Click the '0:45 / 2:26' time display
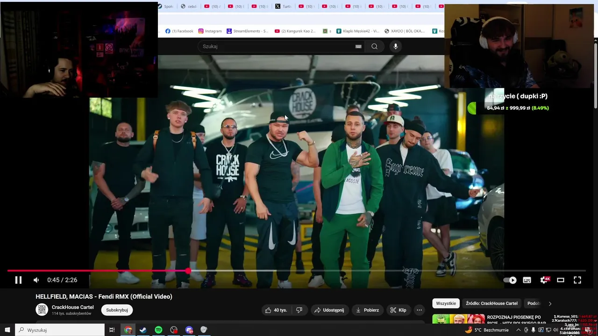The height and width of the screenshot is (336, 598). [x=62, y=280]
